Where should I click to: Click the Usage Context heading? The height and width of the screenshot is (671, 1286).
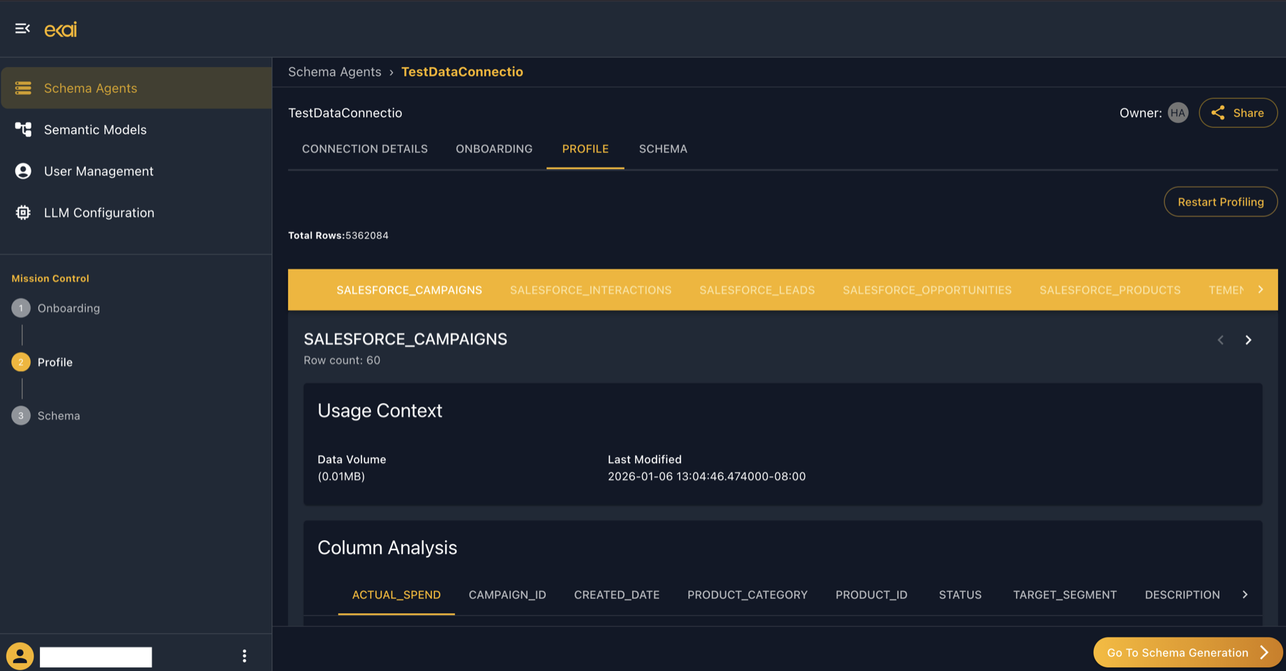pyautogui.click(x=380, y=410)
